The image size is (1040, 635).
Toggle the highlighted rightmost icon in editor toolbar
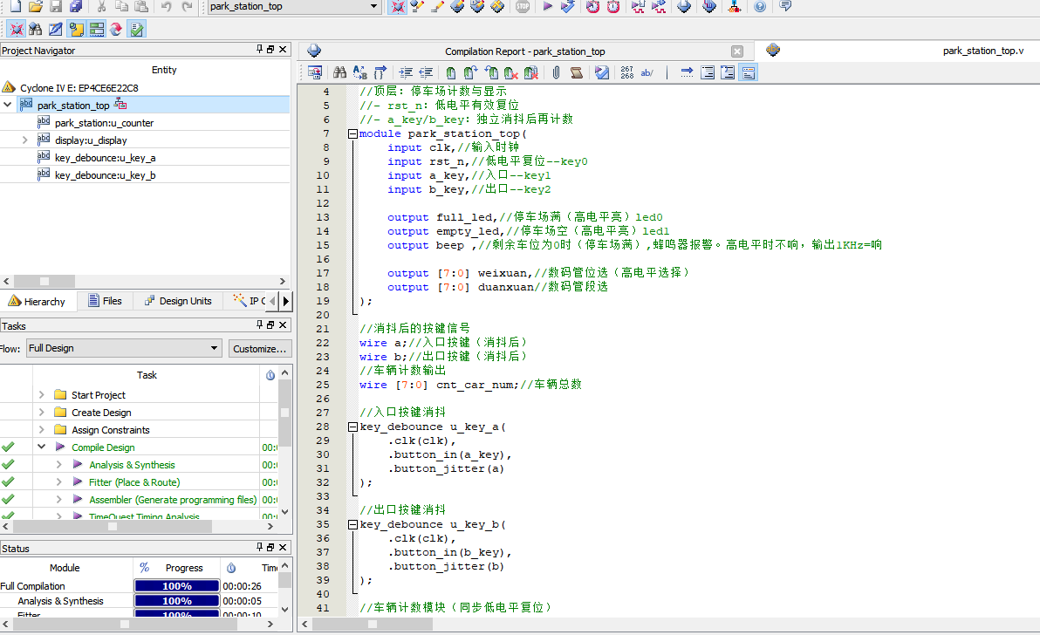pyautogui.click(x=749, y=73)
